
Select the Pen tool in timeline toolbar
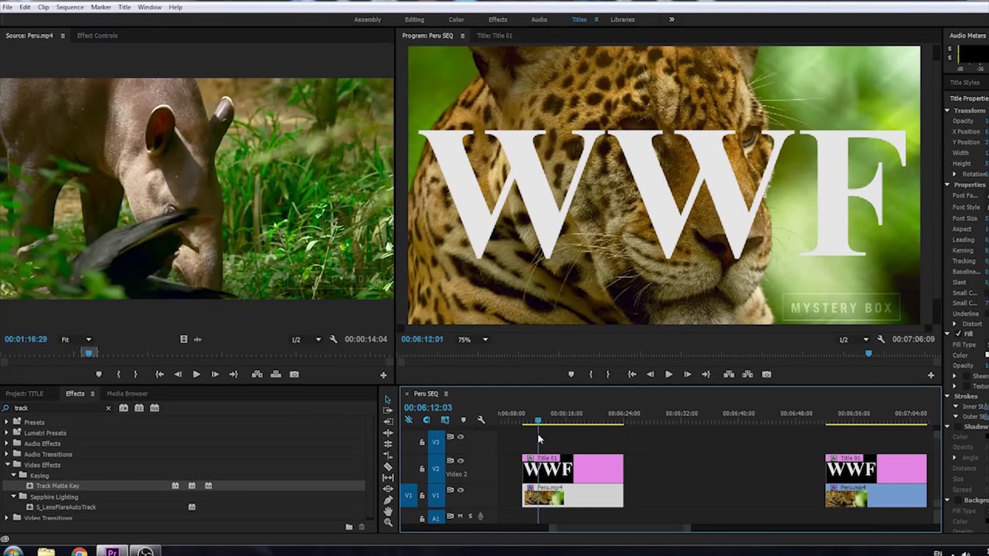(x=388, y=500)
